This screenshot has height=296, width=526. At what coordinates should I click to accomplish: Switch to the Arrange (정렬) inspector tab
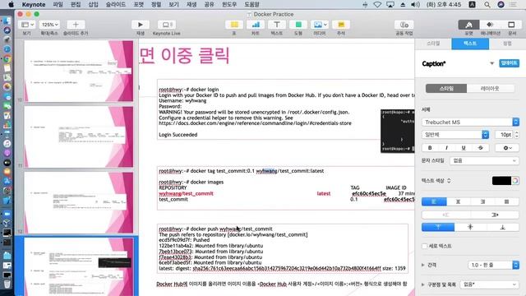(x=507, y=44)
